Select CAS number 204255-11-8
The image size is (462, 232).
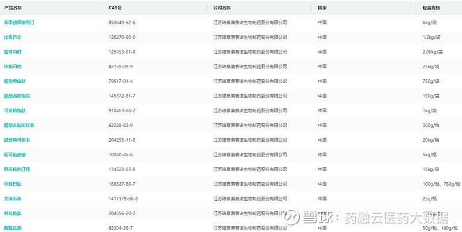pos(122,140)
